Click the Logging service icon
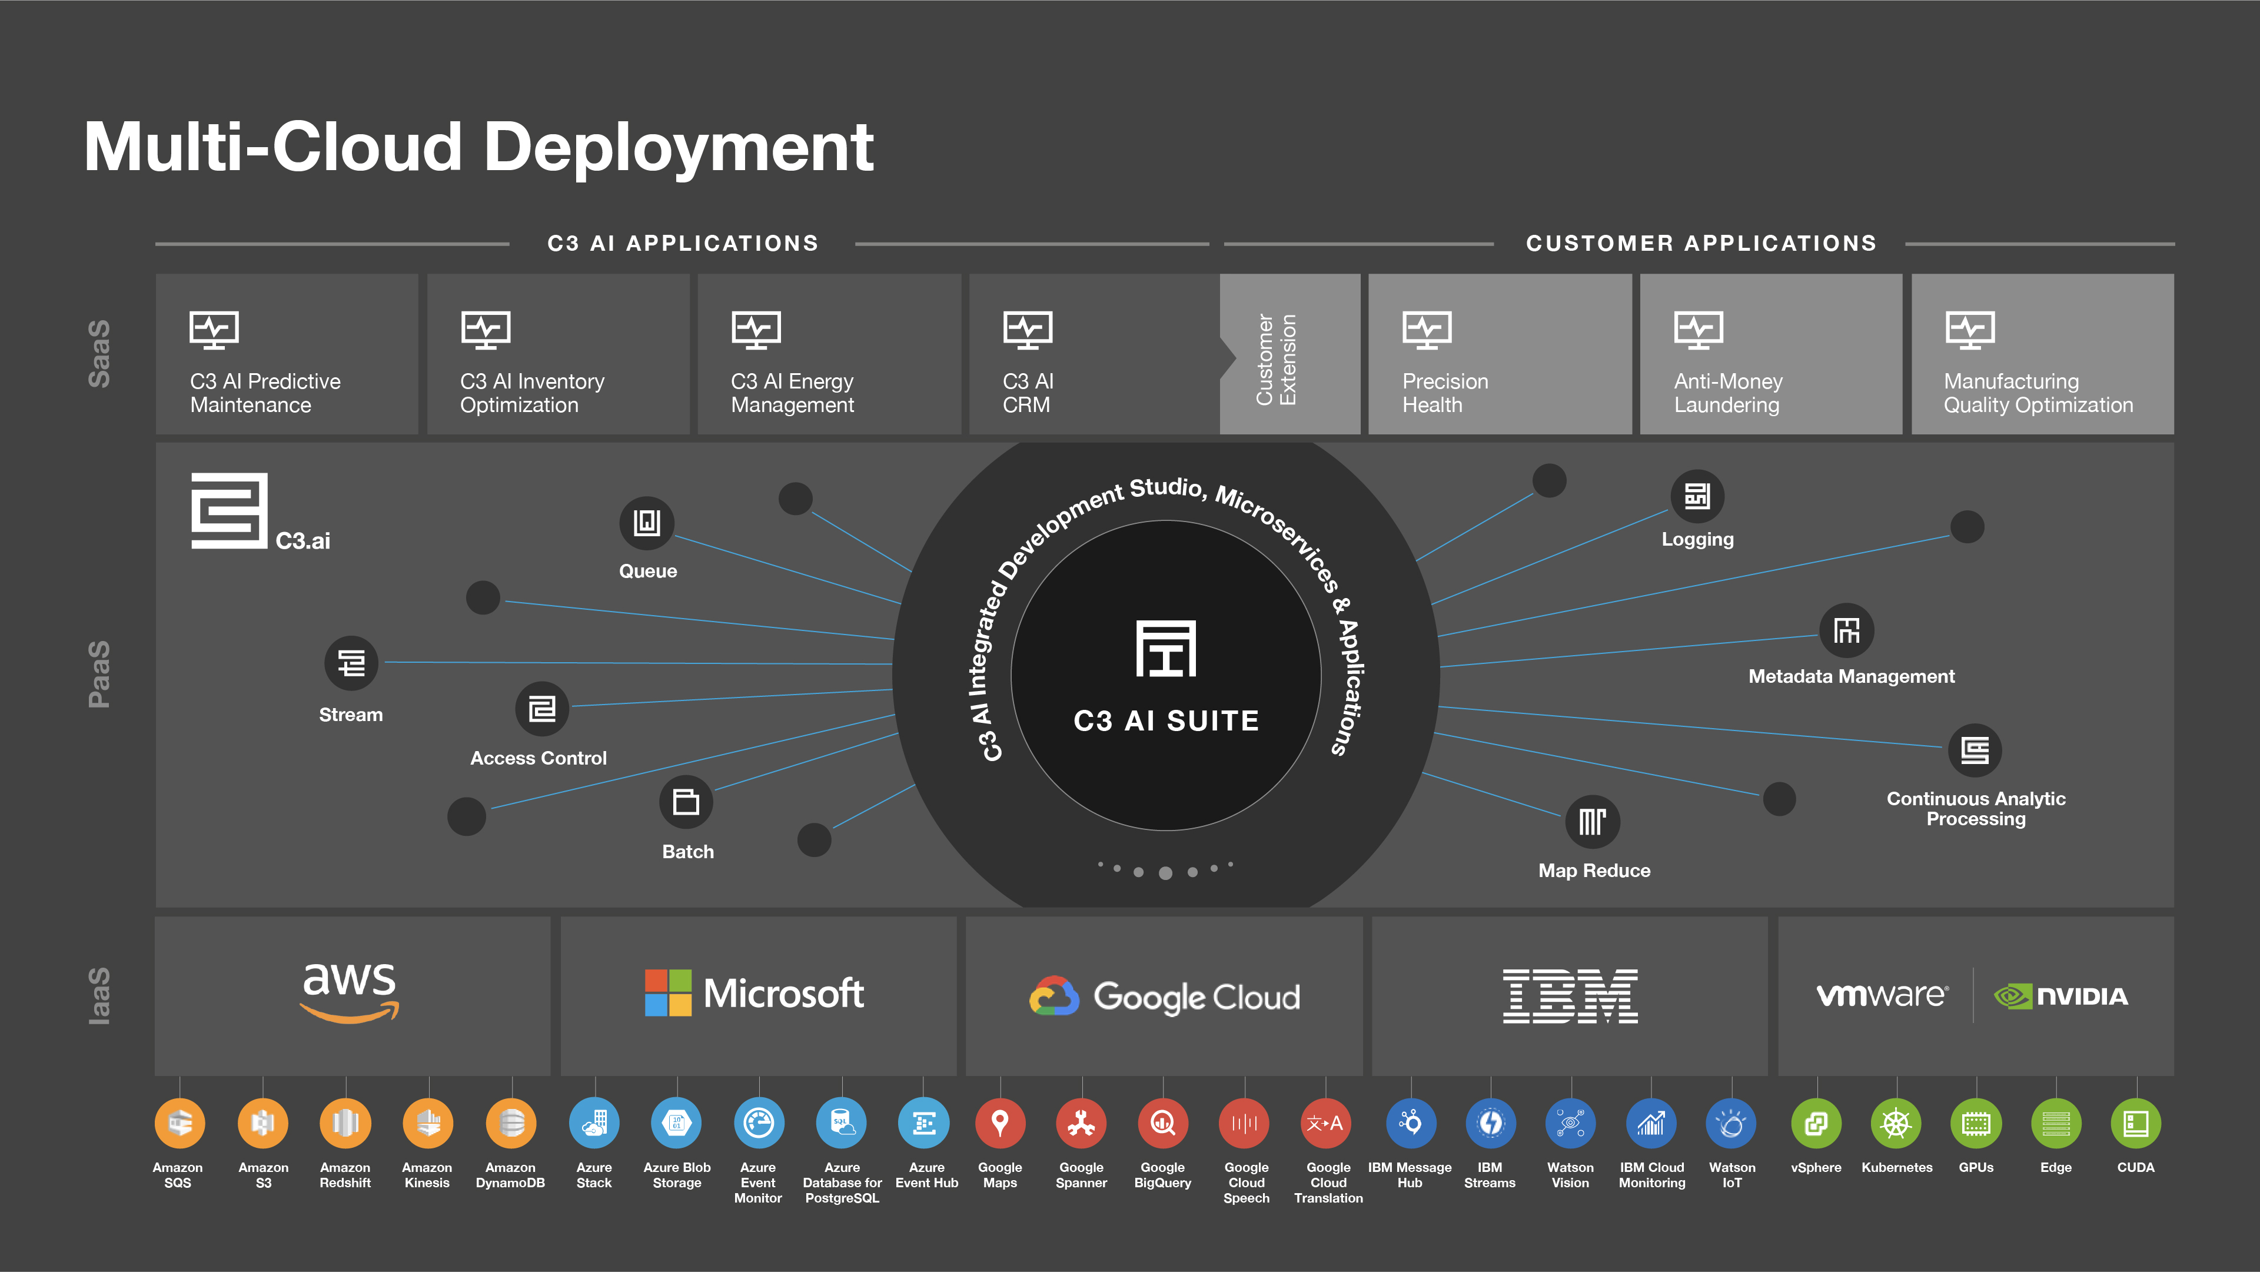This screenshot has width=2260, height=1272. point(1697,497)
